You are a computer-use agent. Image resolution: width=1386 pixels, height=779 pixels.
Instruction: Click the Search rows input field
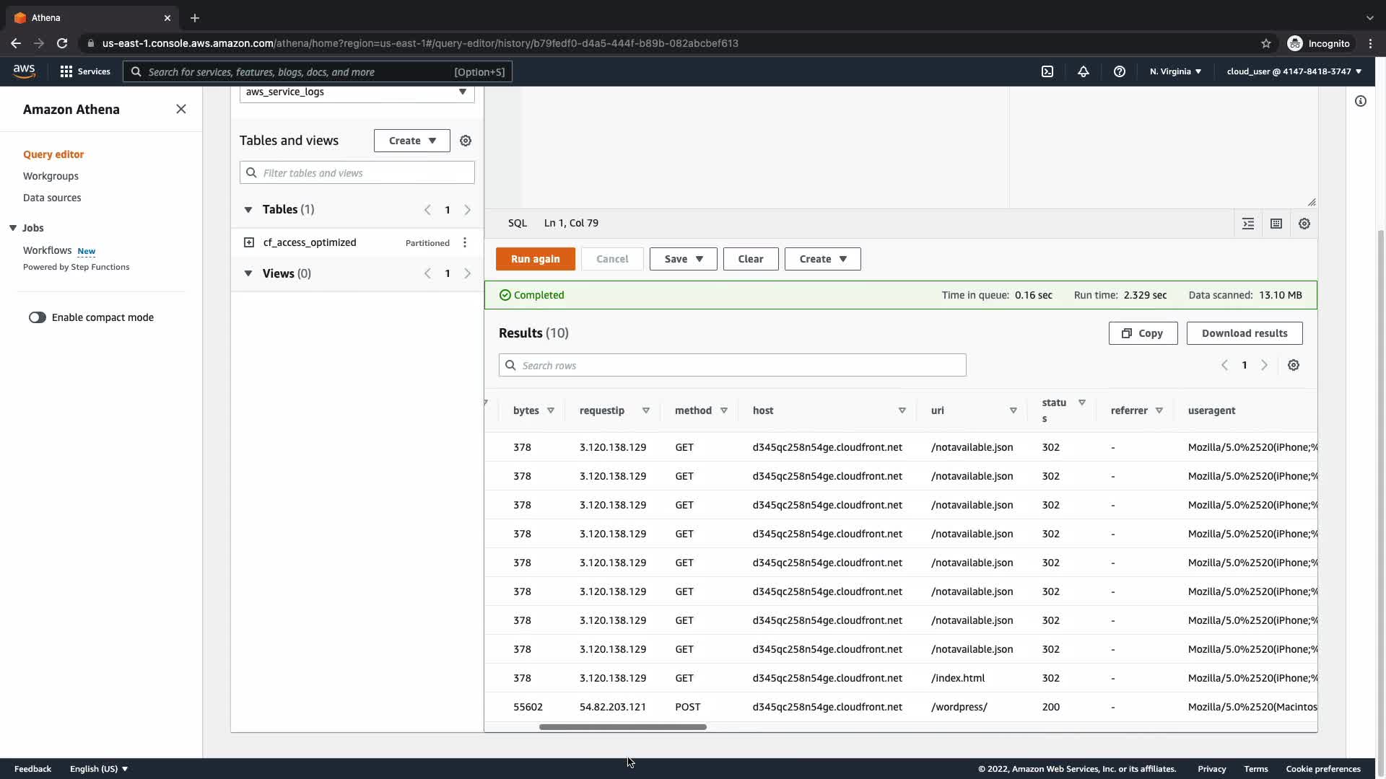(732, 365)
